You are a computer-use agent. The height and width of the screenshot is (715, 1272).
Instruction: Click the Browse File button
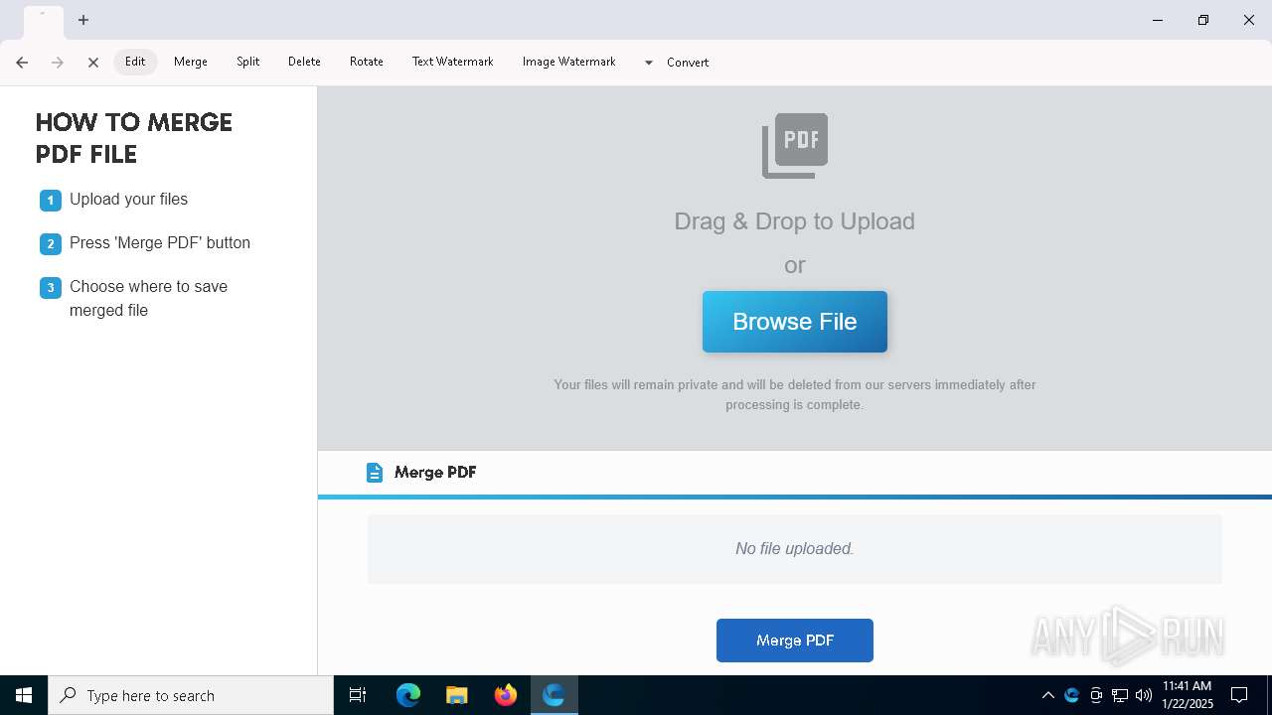(x=795, y=322)
